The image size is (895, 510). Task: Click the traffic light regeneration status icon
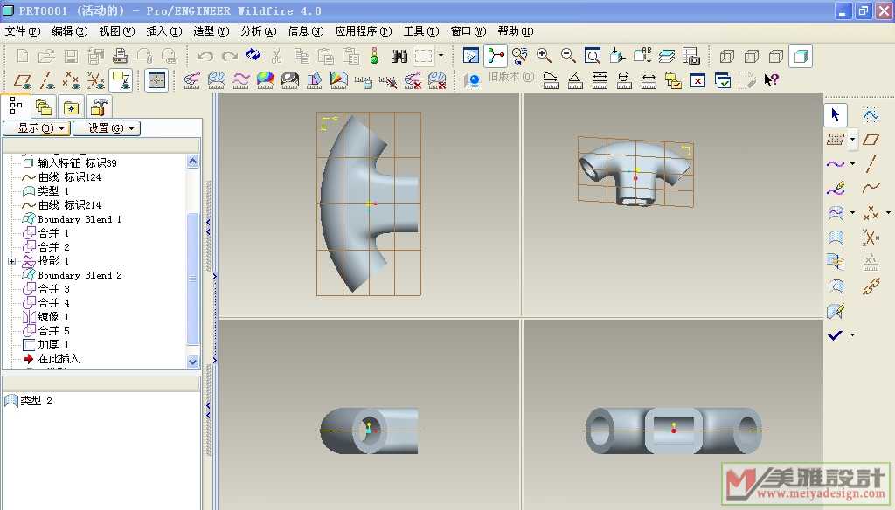[x=374, y=56]
